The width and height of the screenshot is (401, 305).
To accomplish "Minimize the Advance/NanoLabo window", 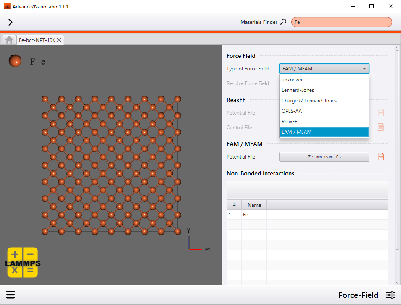I will coord(353,6).
